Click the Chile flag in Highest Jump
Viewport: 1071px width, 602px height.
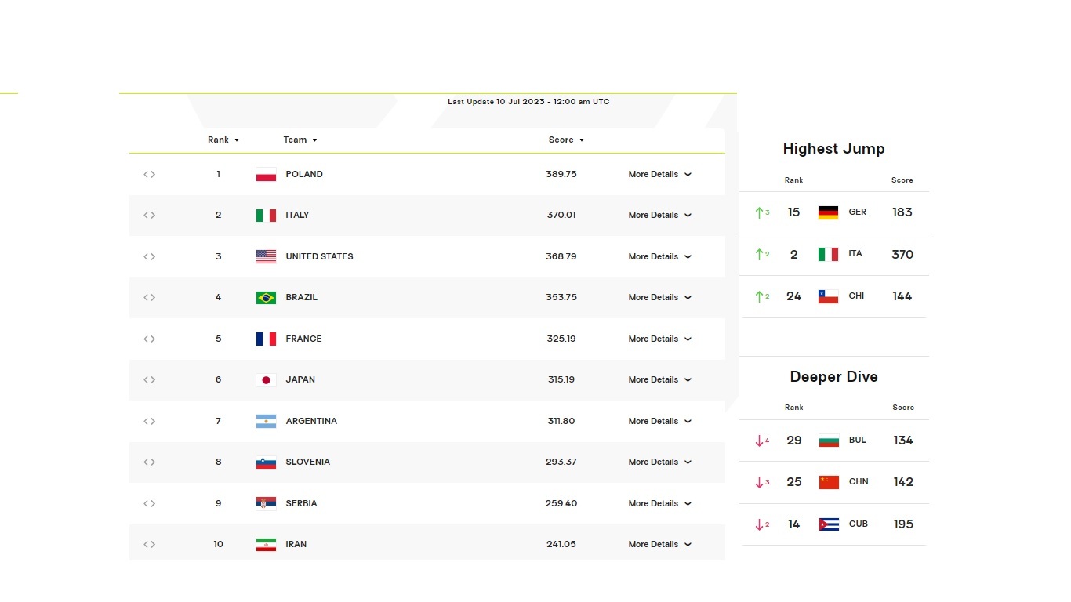(x=828, y=296)
